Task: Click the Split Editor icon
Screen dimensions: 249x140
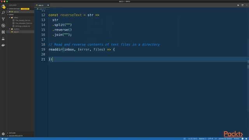Action: (242, 5)
